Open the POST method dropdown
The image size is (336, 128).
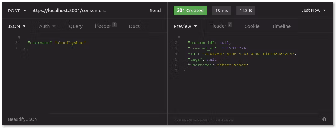pos(17,11)
